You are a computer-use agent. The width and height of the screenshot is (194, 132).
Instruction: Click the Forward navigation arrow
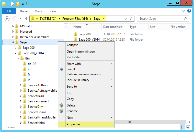click(x=15, y=19)
